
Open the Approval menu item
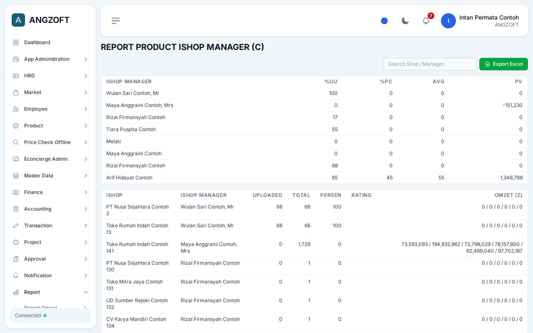point(50,259)
